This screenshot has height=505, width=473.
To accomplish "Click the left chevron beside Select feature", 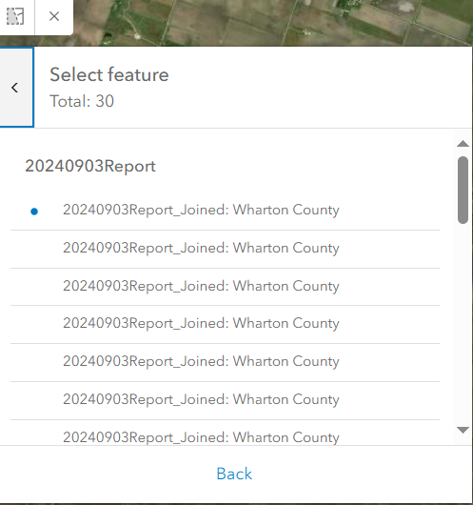I will coord(16,88).
